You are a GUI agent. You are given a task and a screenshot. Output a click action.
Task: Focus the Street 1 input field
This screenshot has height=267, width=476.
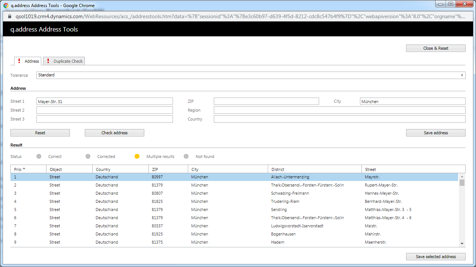point(104,101)
